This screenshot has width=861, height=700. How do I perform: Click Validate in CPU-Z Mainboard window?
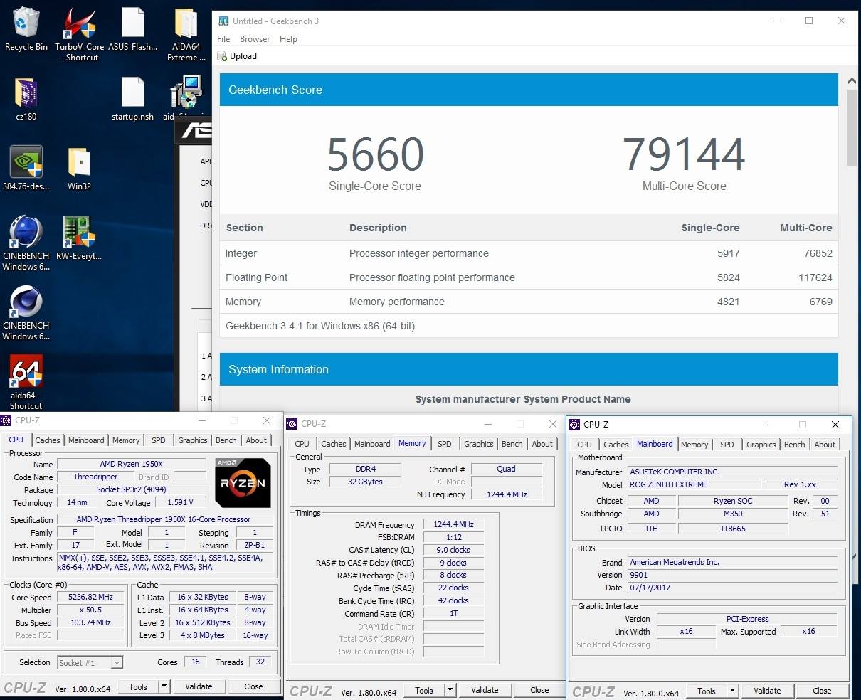pyautogui.click(x=767, y=691)
